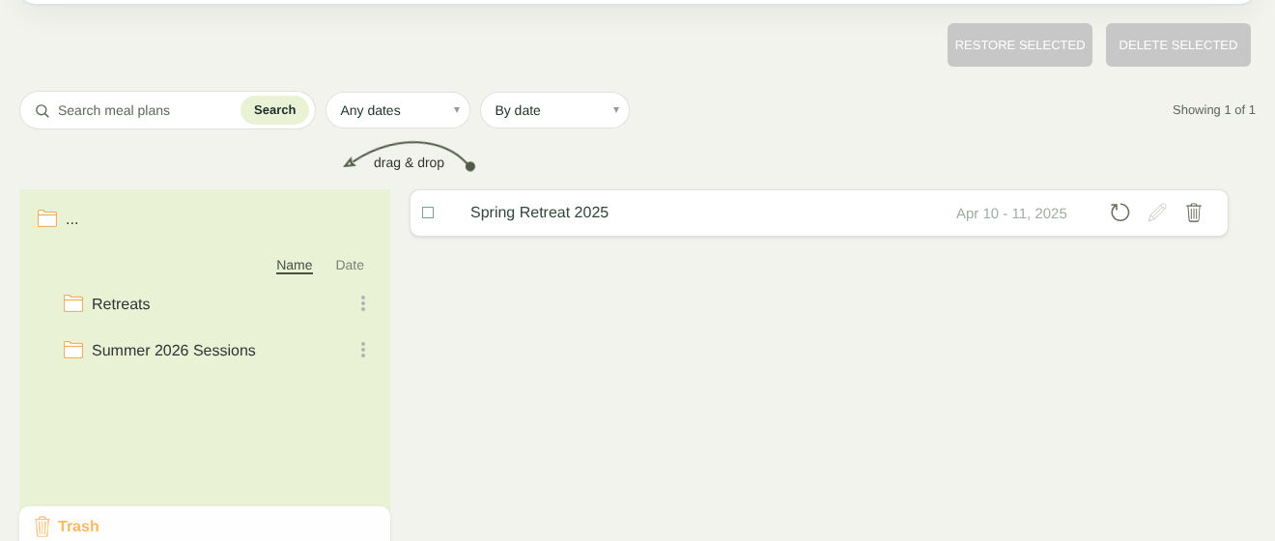
Task: Open the Retreats folder
Action: pyautogui.click(x=121, y=304)
